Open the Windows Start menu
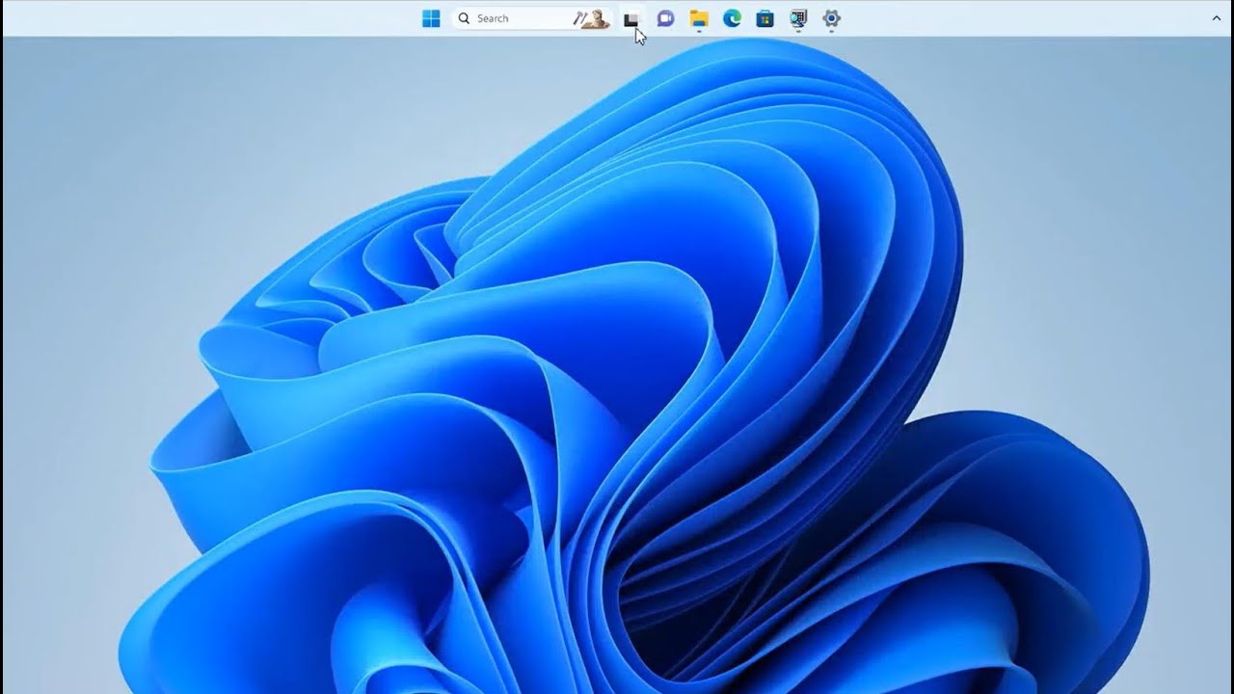The width and height of the screenshot is (1234, 694). click(x=431, y=18)
